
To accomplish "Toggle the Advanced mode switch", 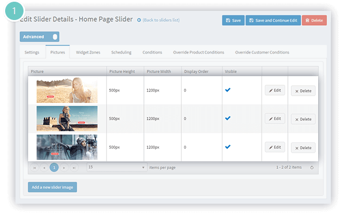I will tap(40, 37).
